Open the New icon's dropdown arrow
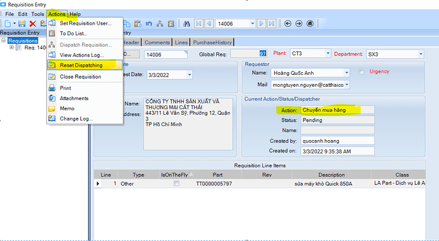The image size is (439, 241). pos(14,23)
